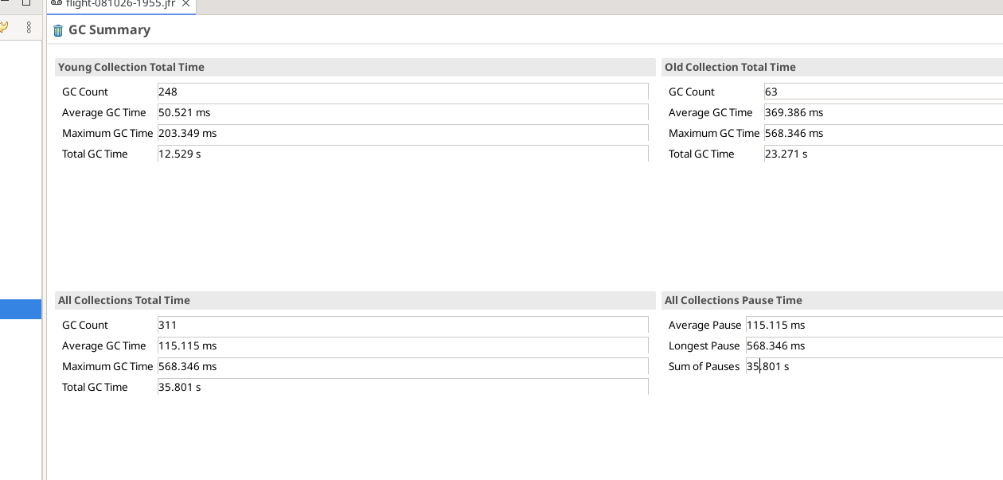Viewport: 1003px width, 480px height.
Task: Select the All Collections GC Count field 311
Action: tap(403, 325)
